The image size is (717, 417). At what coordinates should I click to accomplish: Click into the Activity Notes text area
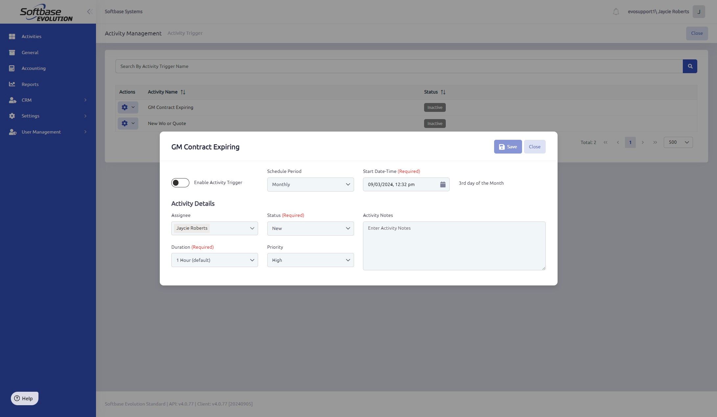(x=454, y=246)
